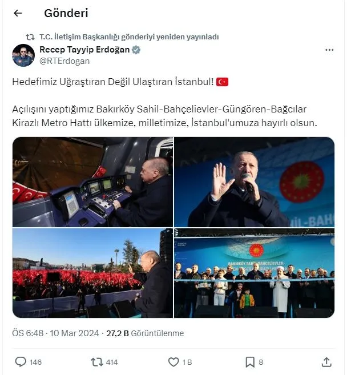Repost using the retweet arrows icon
The image size is (347, 375).
point(97,362)
